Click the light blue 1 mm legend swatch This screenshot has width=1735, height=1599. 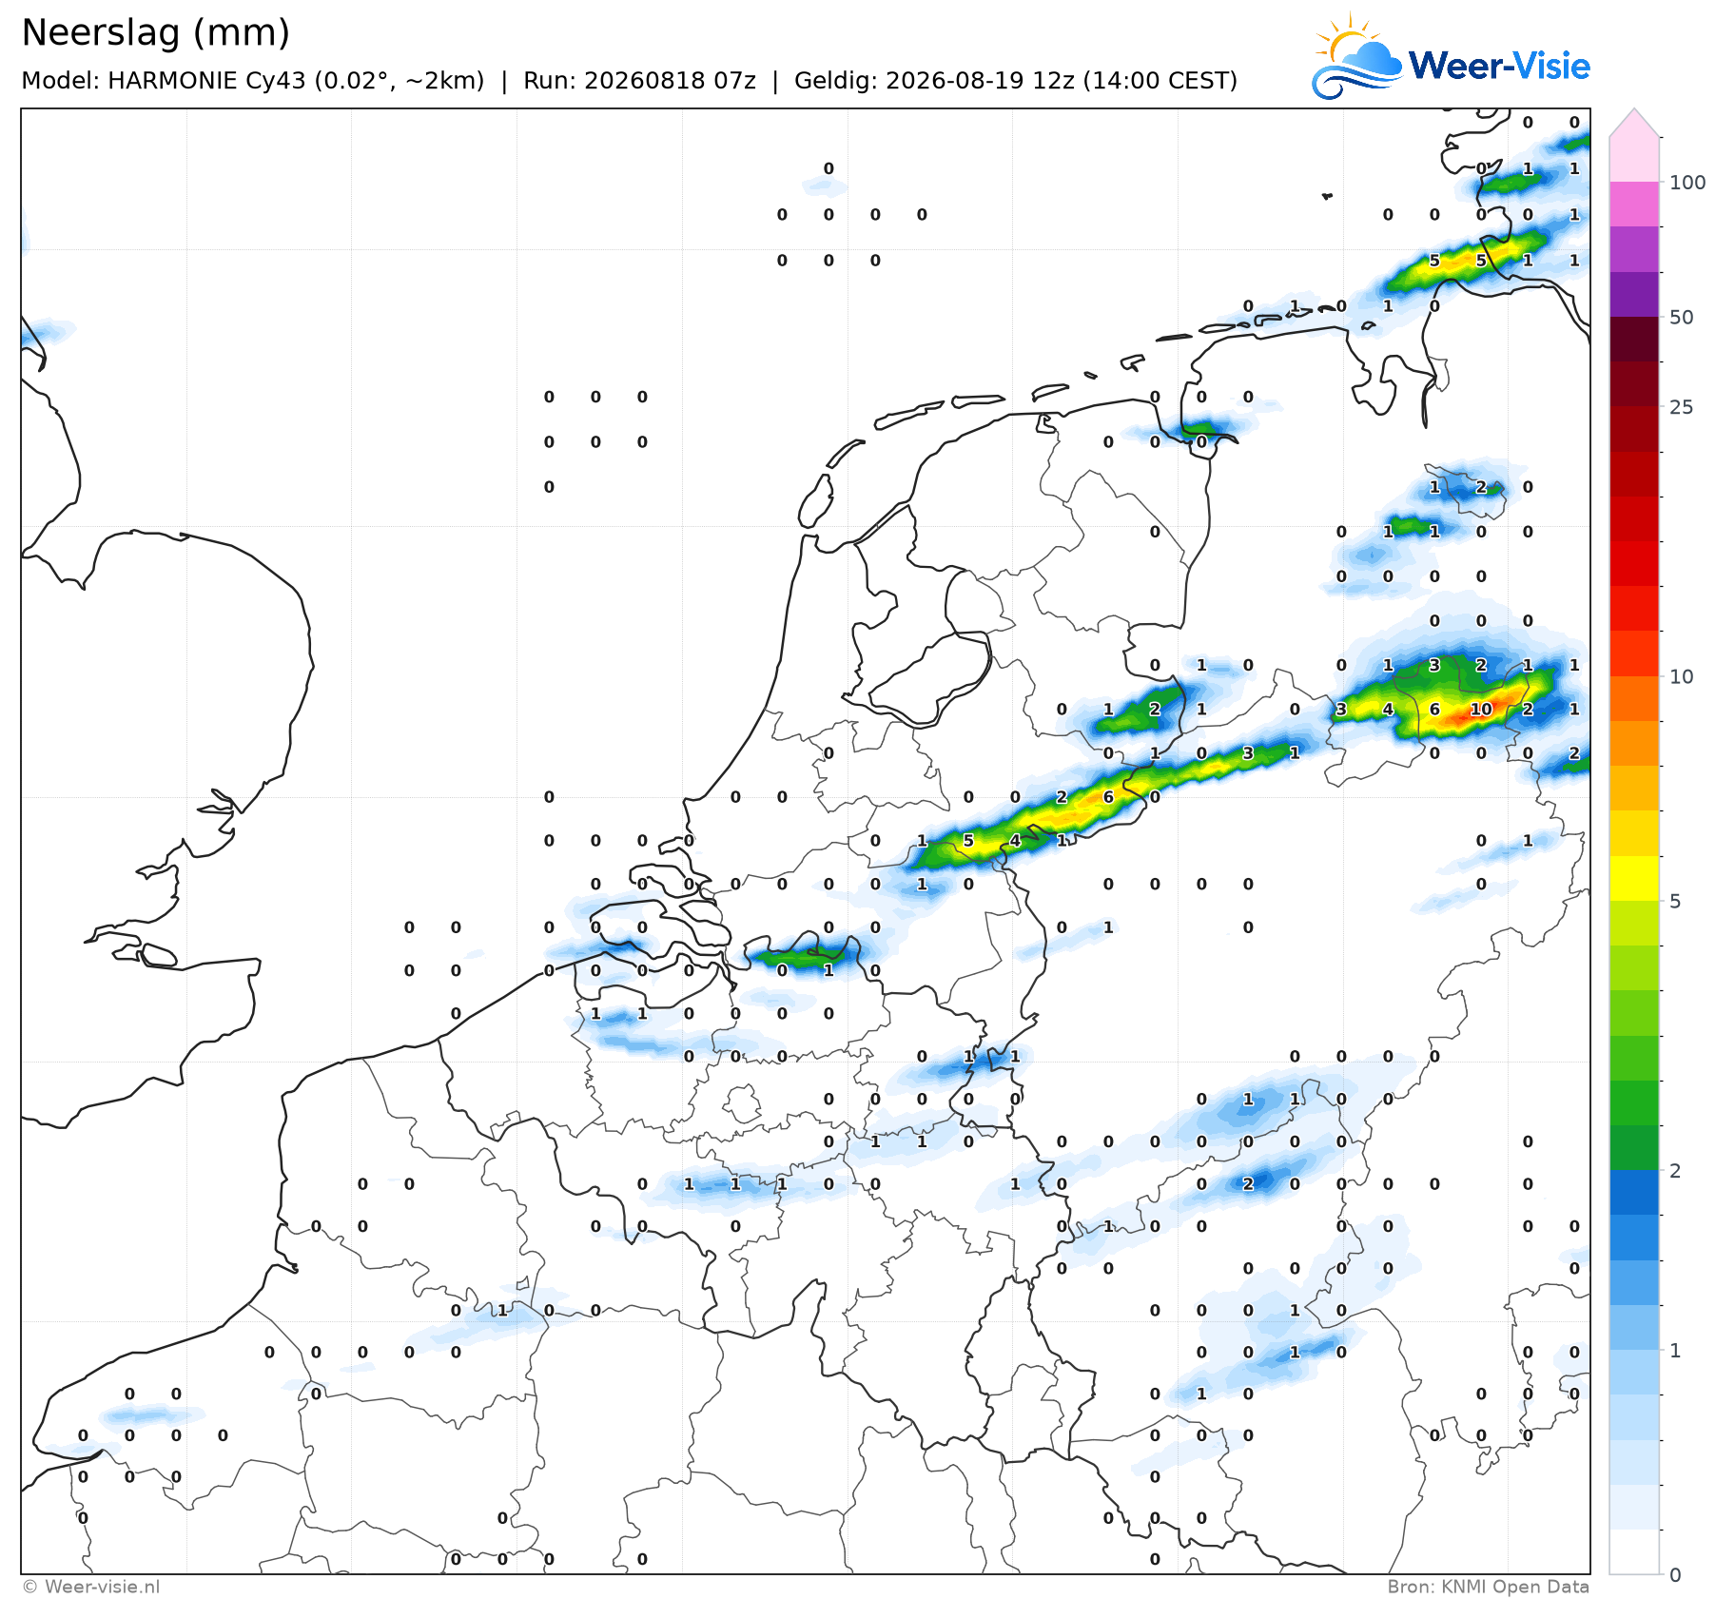(1634, 1373)
